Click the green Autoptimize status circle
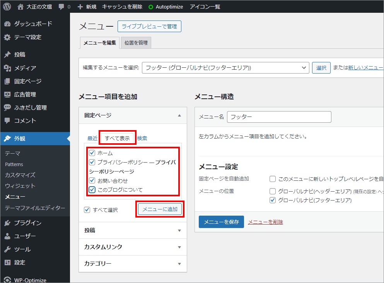Image resolution: width=384 pixels, height=283 pixels. click(151, 7)
